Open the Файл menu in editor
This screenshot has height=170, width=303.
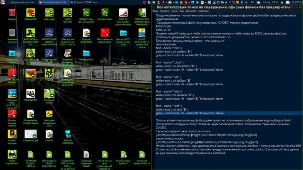[x=155, y=11]
